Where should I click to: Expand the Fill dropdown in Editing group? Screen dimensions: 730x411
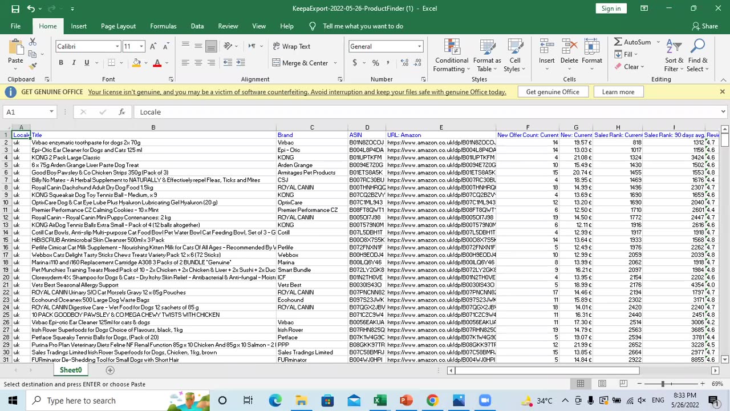point(636,54)
